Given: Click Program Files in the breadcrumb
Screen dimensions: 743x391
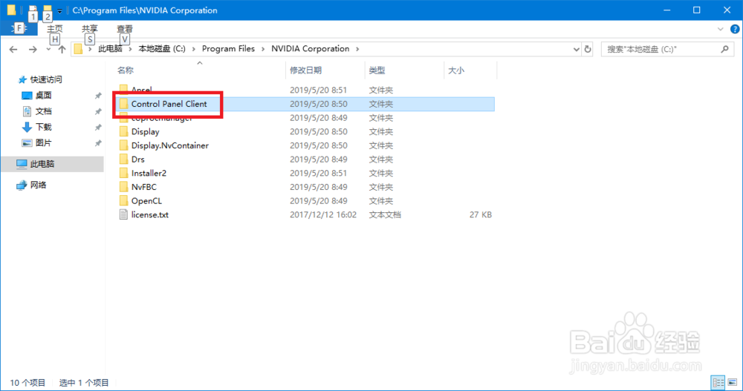Looking at the screenshot, I should click(228, 49).
